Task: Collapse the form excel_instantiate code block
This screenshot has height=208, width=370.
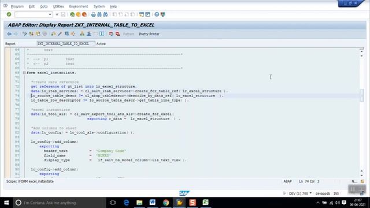Action: coord(24,73)
